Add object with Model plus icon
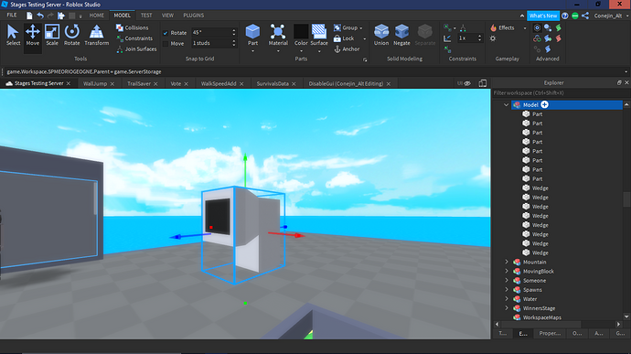The image size is (631, 354). point(544,104)
